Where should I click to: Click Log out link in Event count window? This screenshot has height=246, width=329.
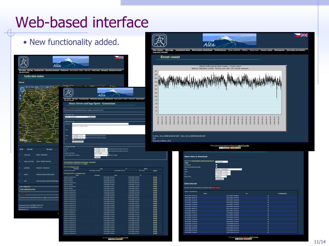tap(160, 52)
